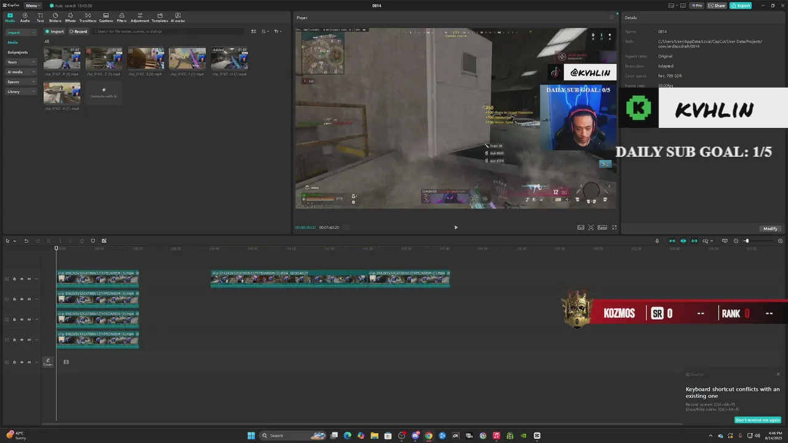
Task: Click the Record button
Action: pyautogui.click(x=78, y=31)
